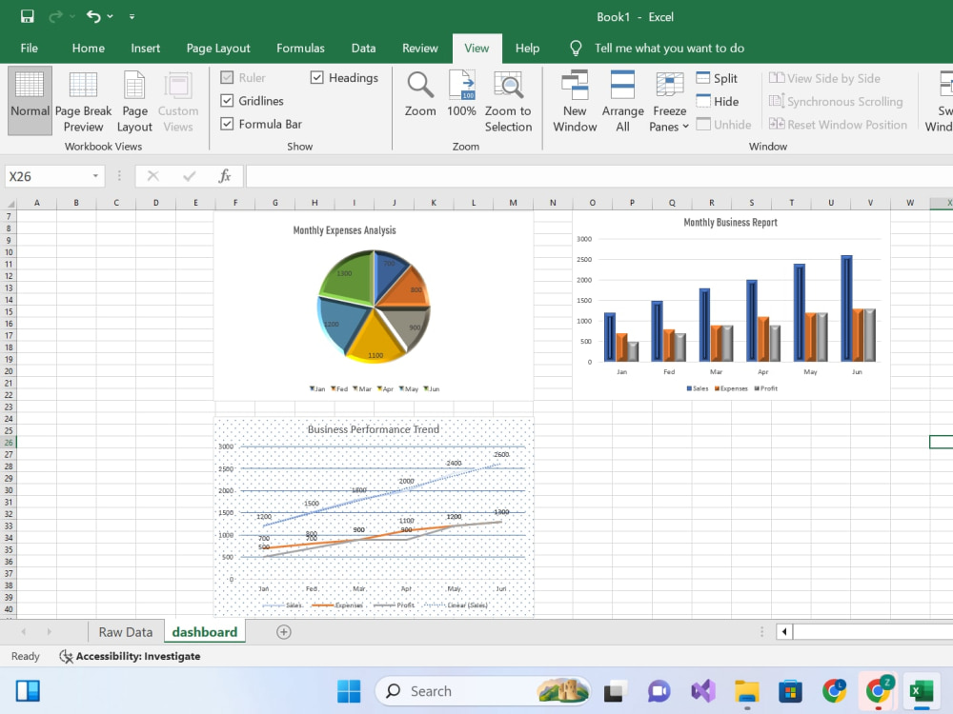Screen dimensions: 953x714
Task: Open a New Window
Action: [x=575, y=100]
